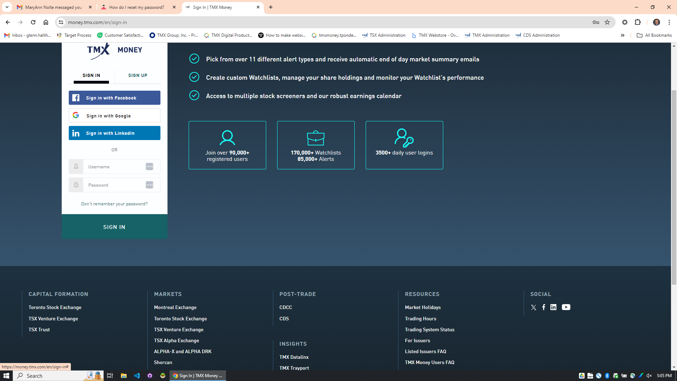Open the LinkedIn social icon in footer
This screenshot has width=677, height=381.
(x=554, y=307)
